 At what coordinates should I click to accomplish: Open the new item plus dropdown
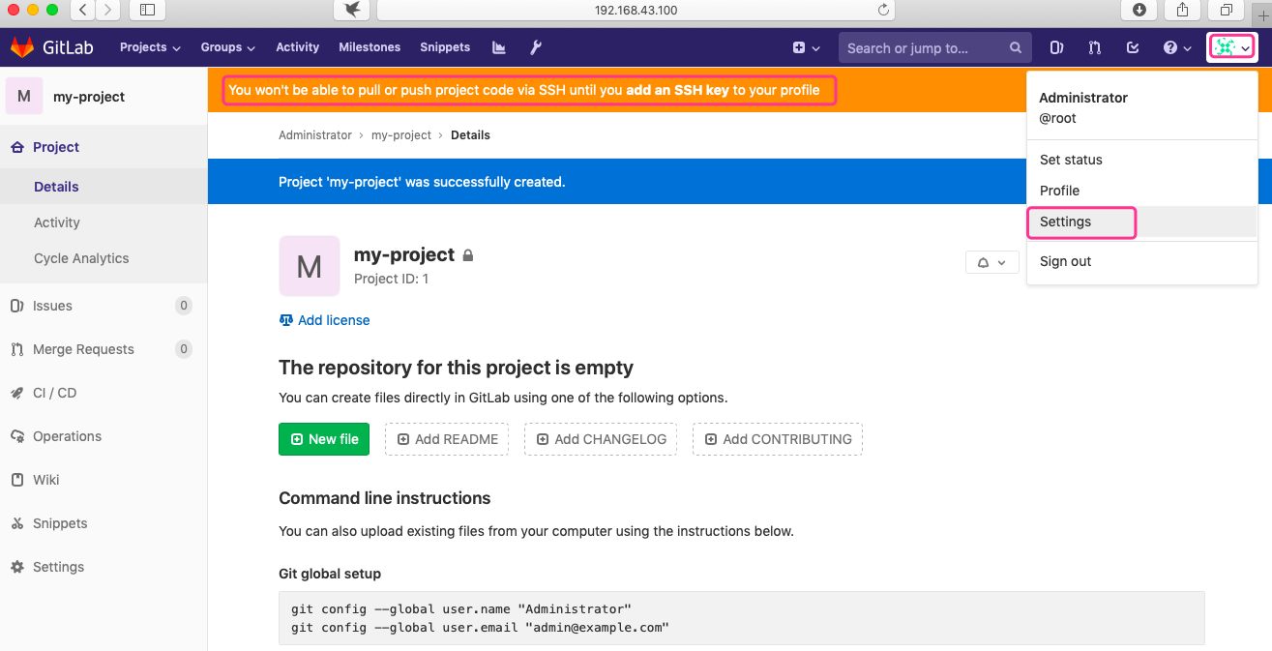pyautogui.click(x=806, y=47)
